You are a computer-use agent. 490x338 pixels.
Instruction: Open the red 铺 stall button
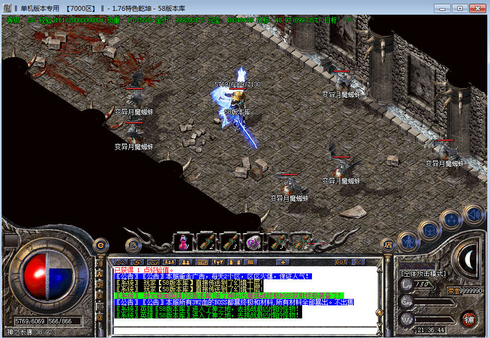pos(469,320)
